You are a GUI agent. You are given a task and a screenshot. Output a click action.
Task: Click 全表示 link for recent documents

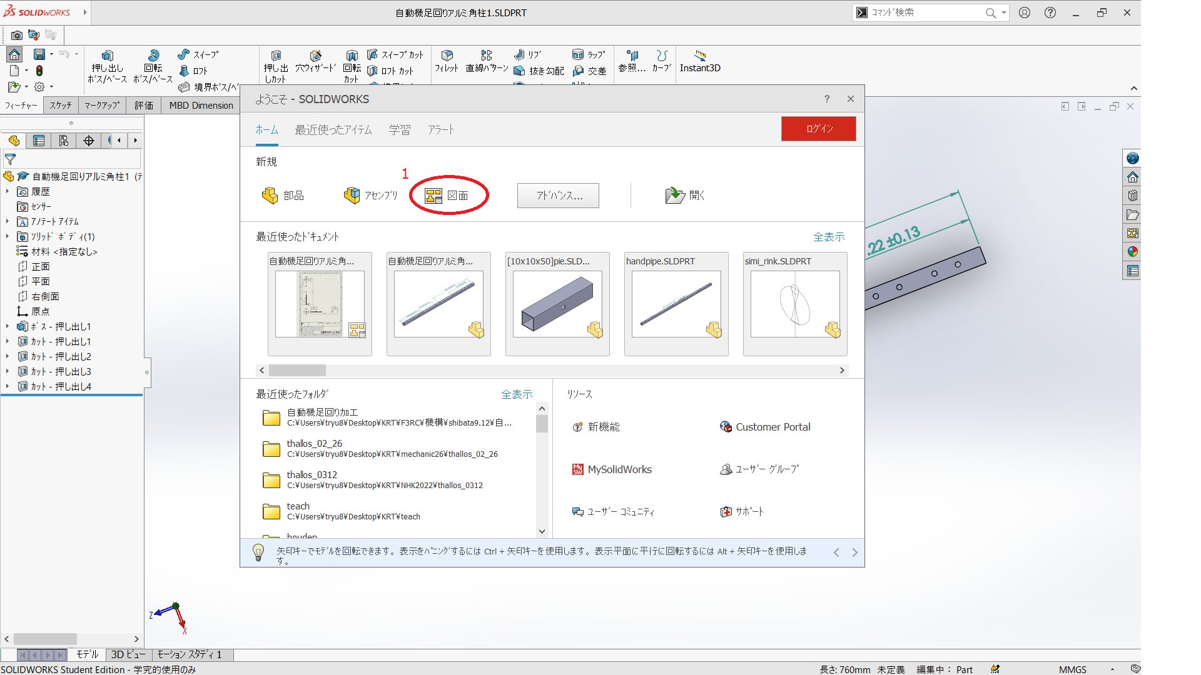[829, 237]
